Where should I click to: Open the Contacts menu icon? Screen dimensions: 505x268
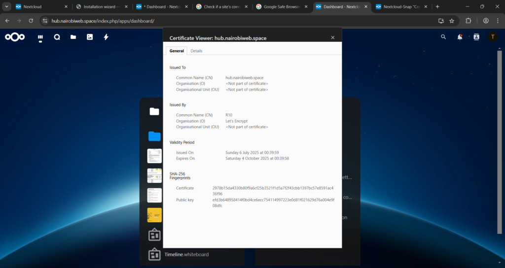pyautogui.click(x=476, y=37)
